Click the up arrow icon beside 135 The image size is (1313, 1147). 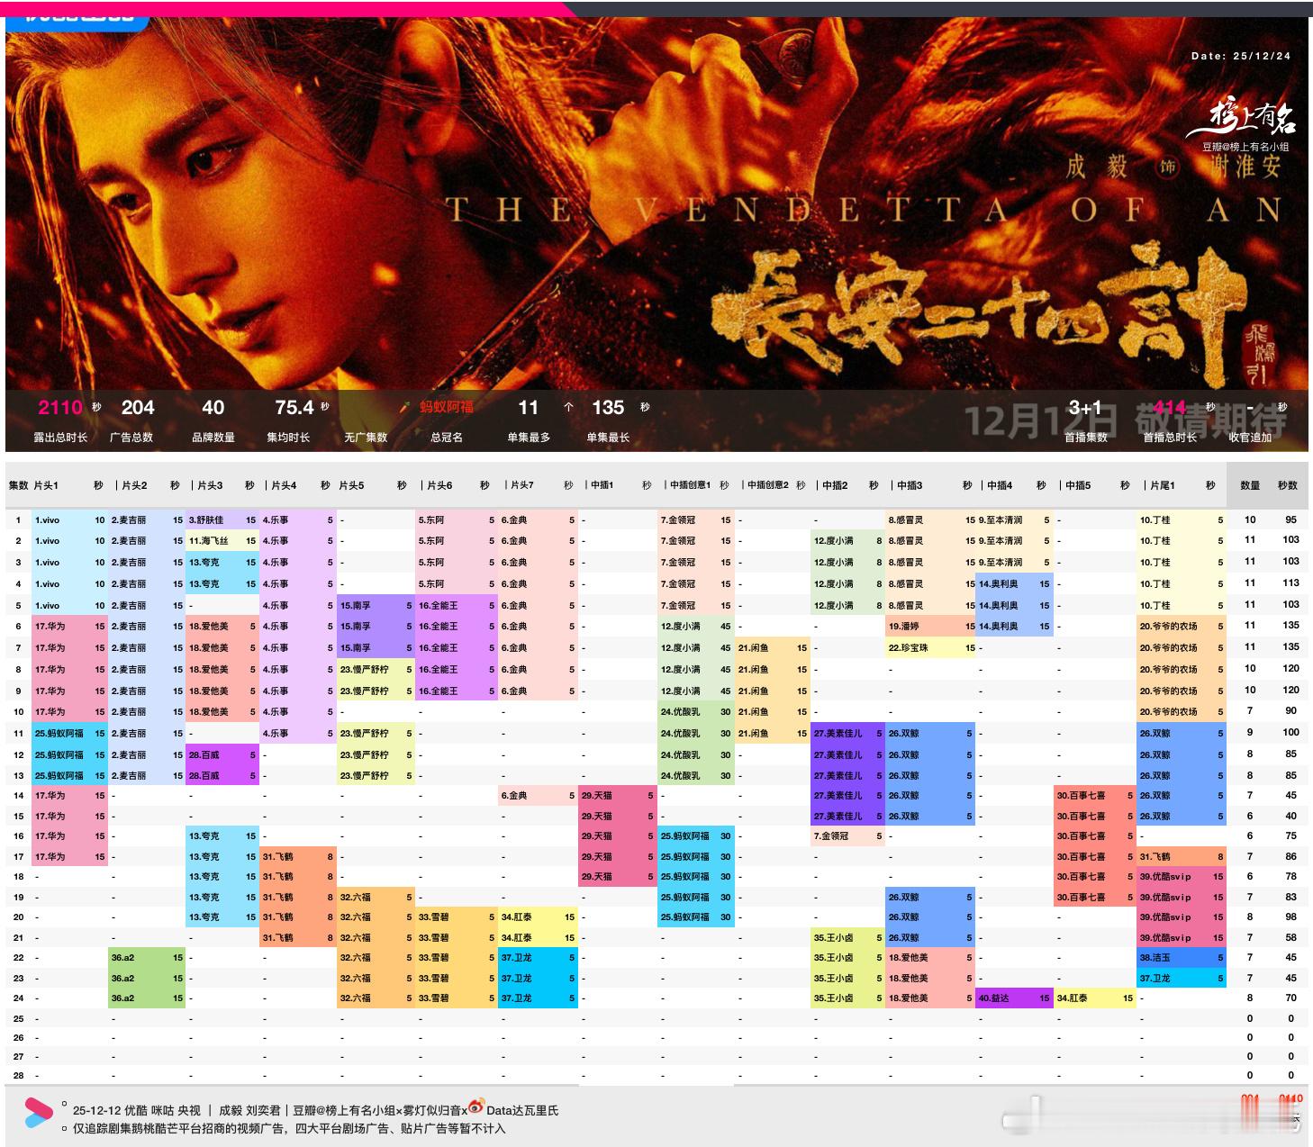pos(568,407)
